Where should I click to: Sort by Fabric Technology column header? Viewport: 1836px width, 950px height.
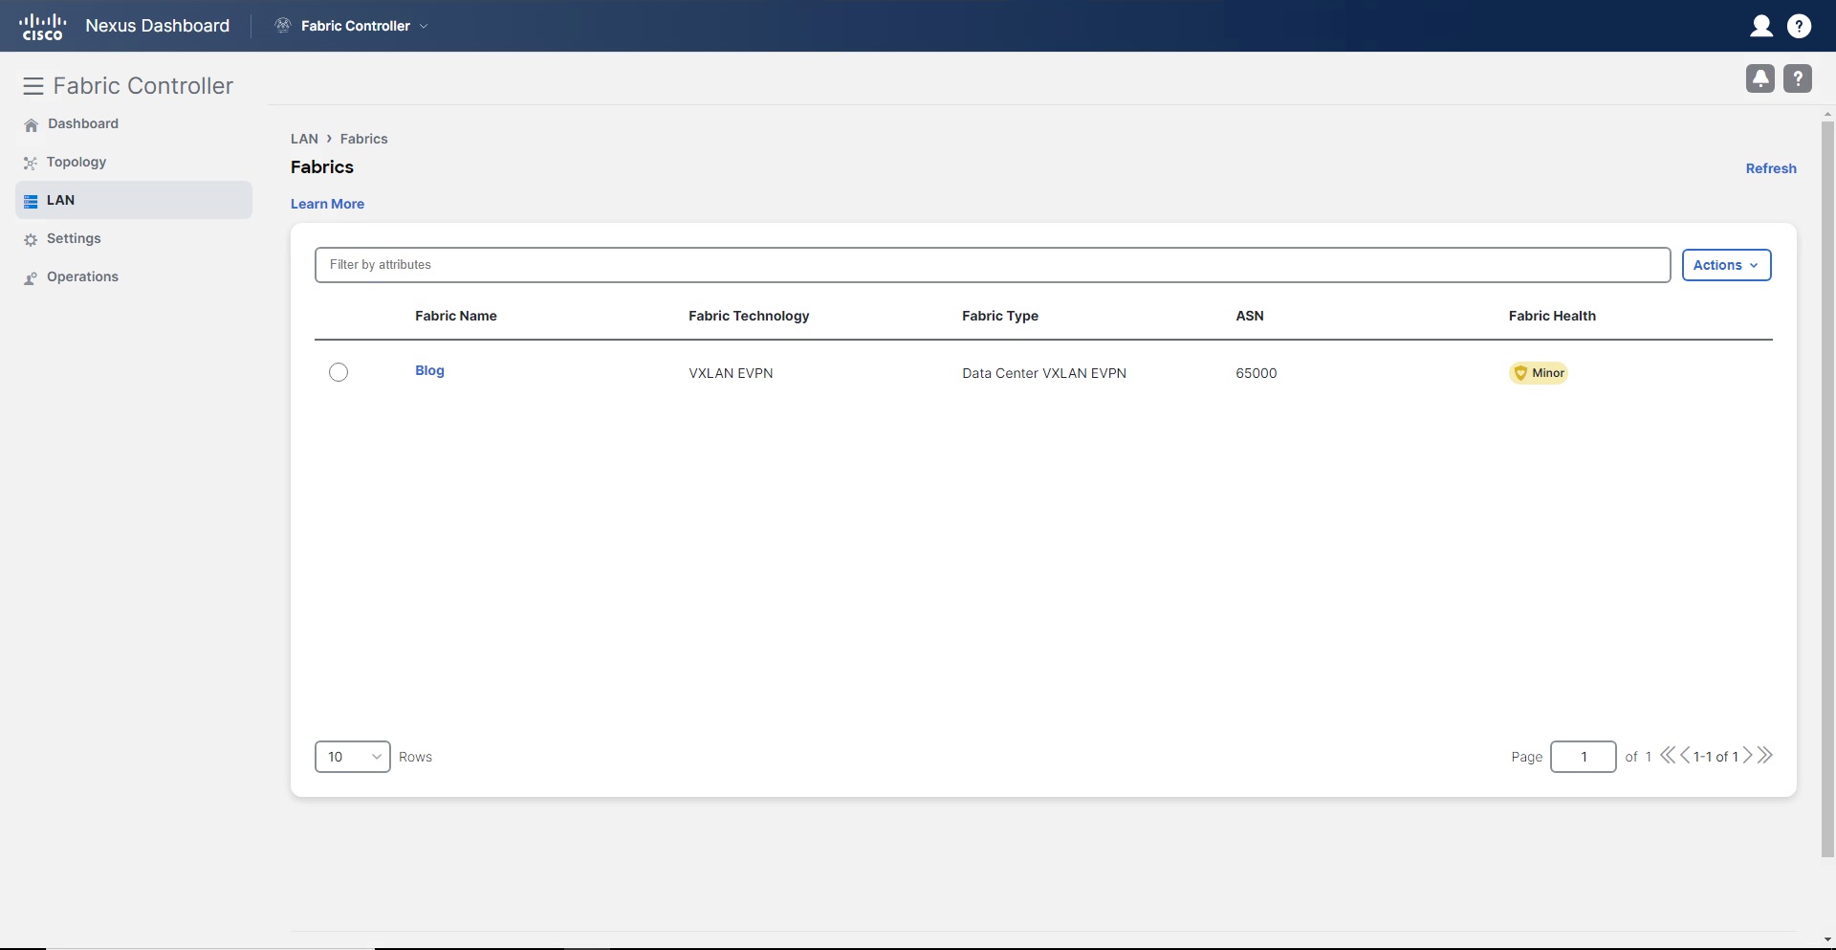click(749, 316)
